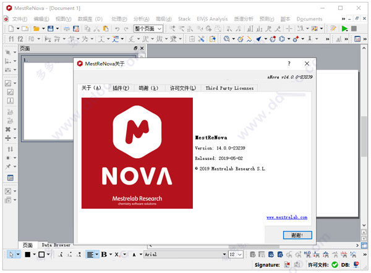Image resolution: width=371 pixels, height=273 pixels.
Task: Expand the save icon dropdown arrow
Action: tap(58, 28)
